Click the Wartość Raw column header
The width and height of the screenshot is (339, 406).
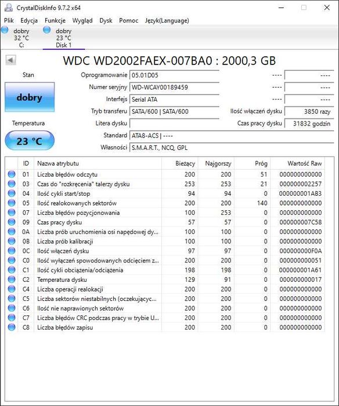coord(298,163)
